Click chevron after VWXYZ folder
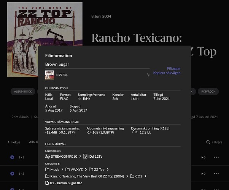Image resolution: width=229 pixels, height=190 pixels. click(x=86, y=169)
